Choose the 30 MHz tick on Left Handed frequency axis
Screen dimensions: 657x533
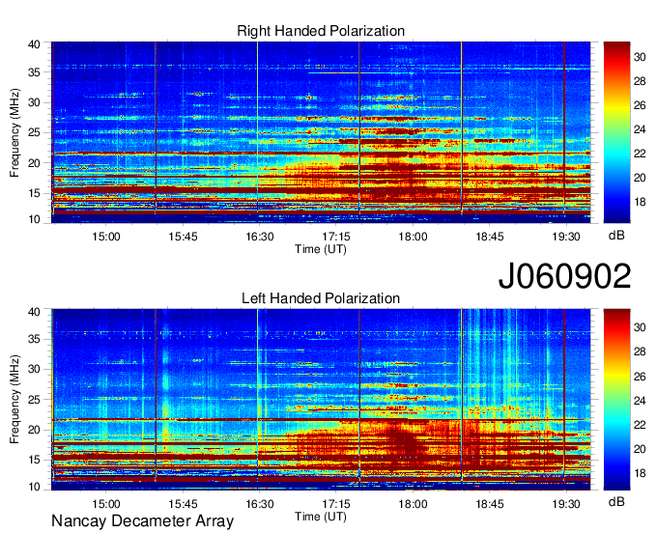(34, 369)
